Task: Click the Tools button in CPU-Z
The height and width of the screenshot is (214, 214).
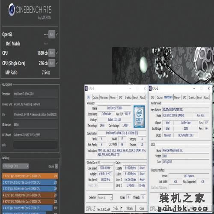Action: point(116,208)
